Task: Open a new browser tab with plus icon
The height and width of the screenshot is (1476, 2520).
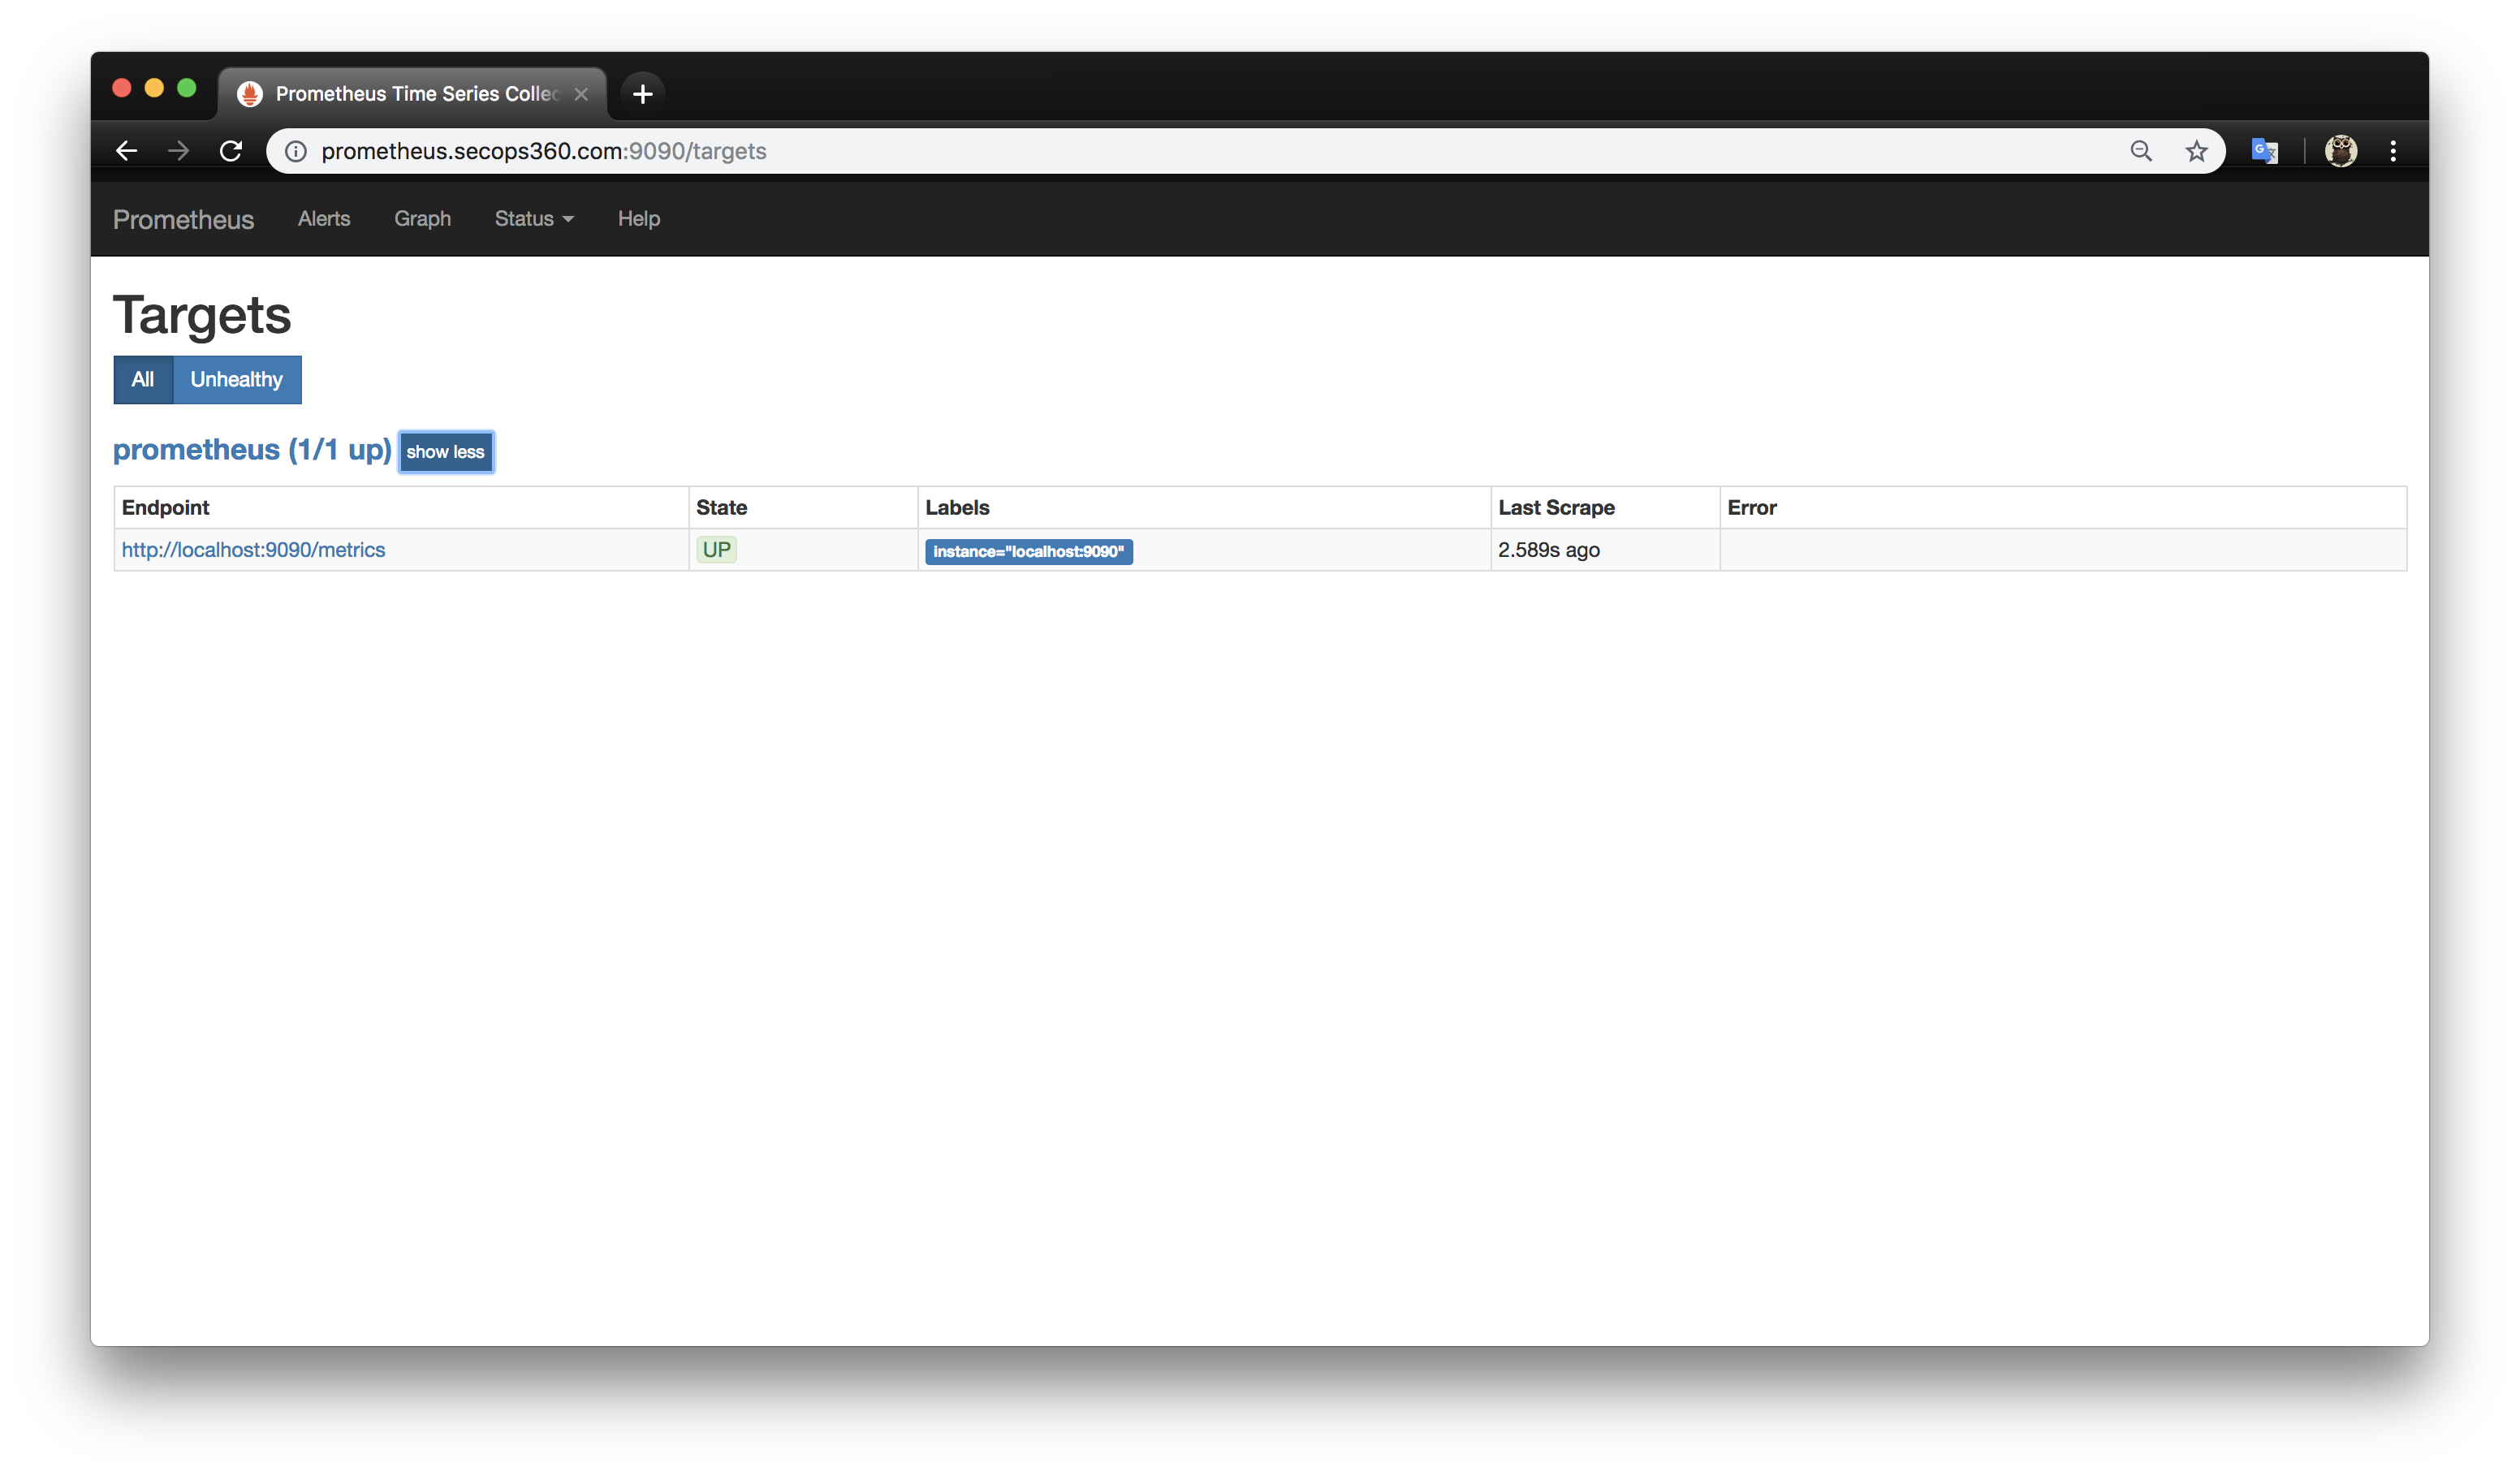Action: (x=643, y=94)
